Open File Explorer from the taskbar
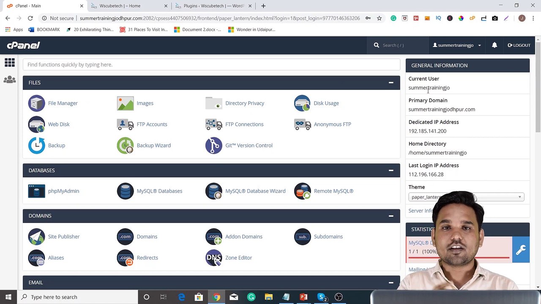541x304 pixels. point(268,297)
